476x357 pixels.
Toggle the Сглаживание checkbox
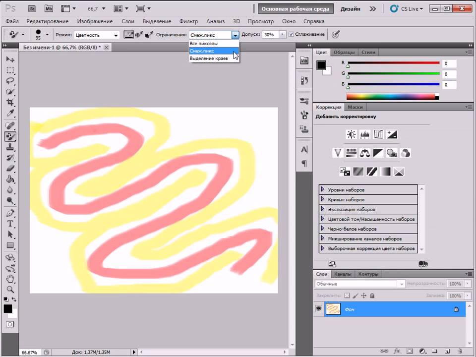point(291,35)
